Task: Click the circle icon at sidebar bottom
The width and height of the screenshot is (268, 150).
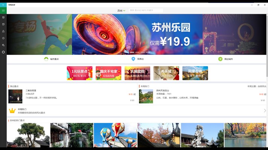Action: coord(3,52)
